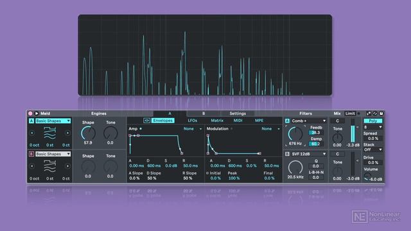Open the MIDI modulation view
This screenshot has height=231, width=411.
238,121
